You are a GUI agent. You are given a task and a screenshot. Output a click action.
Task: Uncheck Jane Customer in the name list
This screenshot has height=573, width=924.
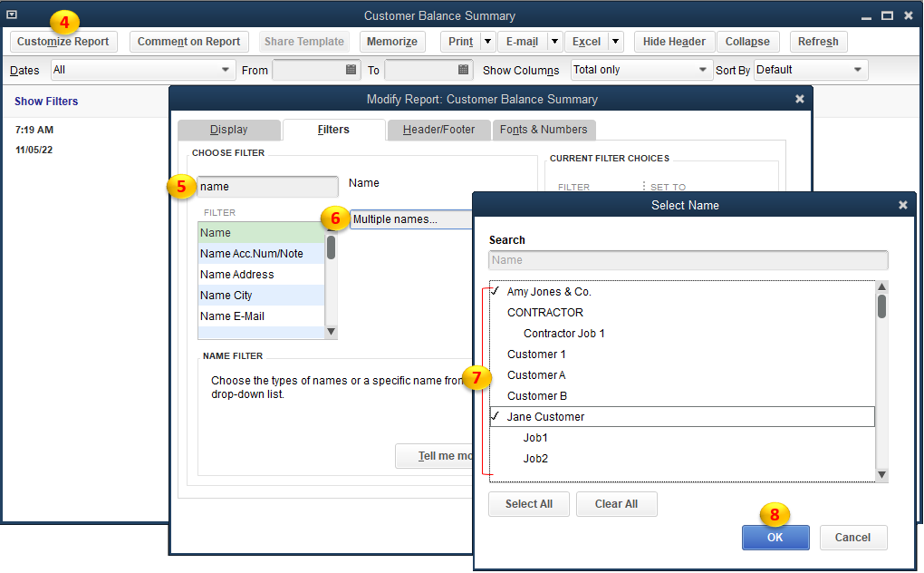(x=495, y=416)
